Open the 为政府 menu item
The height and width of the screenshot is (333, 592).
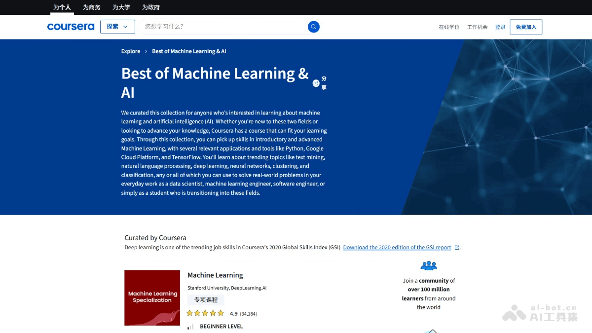151,7
